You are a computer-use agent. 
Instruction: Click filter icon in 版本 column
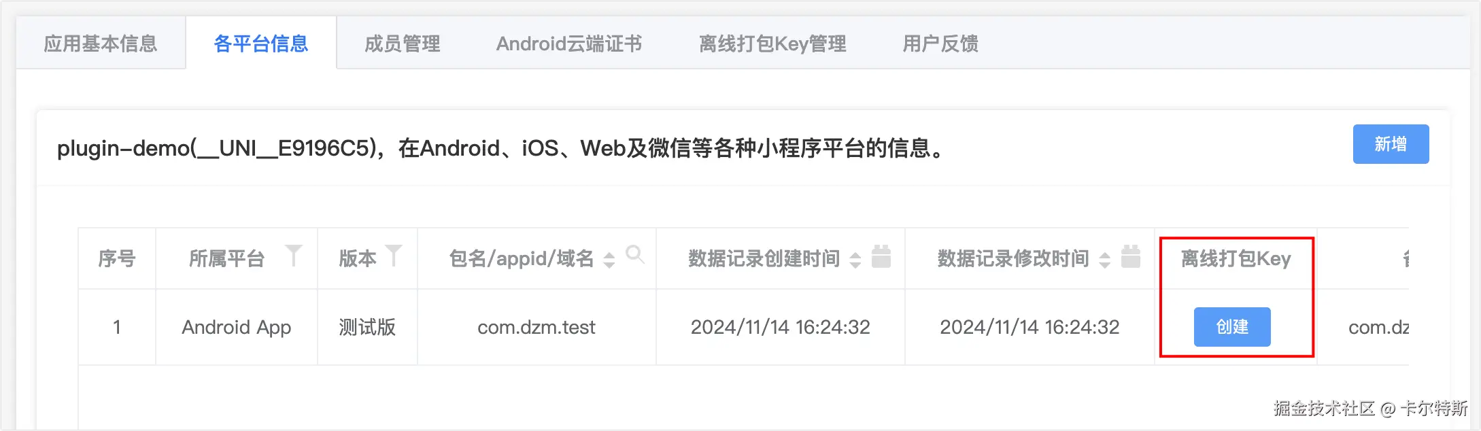click(x=394, y=256)
